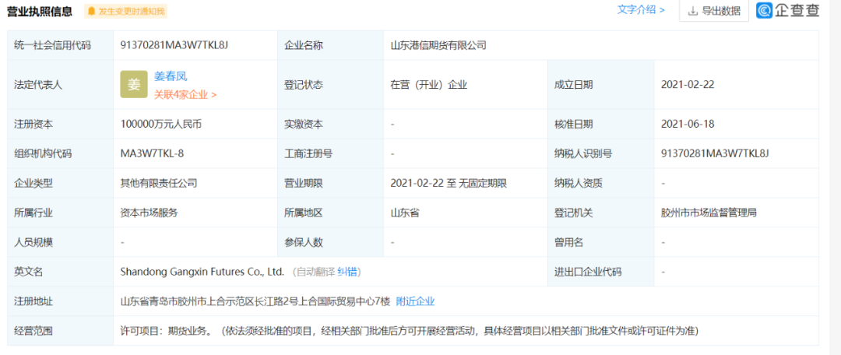Click the 自动翻译 note text
The height and width of the screenshot is (355, 841).
316,272
